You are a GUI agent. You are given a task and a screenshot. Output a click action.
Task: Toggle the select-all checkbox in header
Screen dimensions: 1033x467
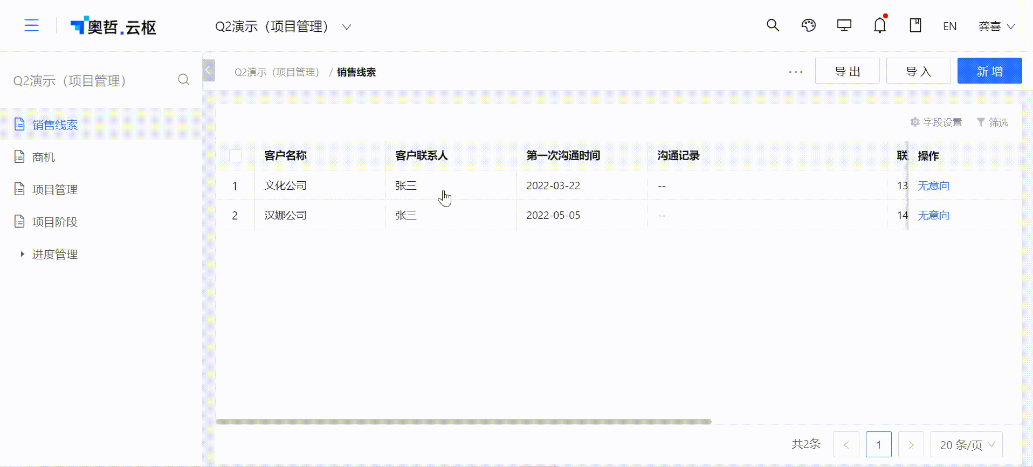236,156
